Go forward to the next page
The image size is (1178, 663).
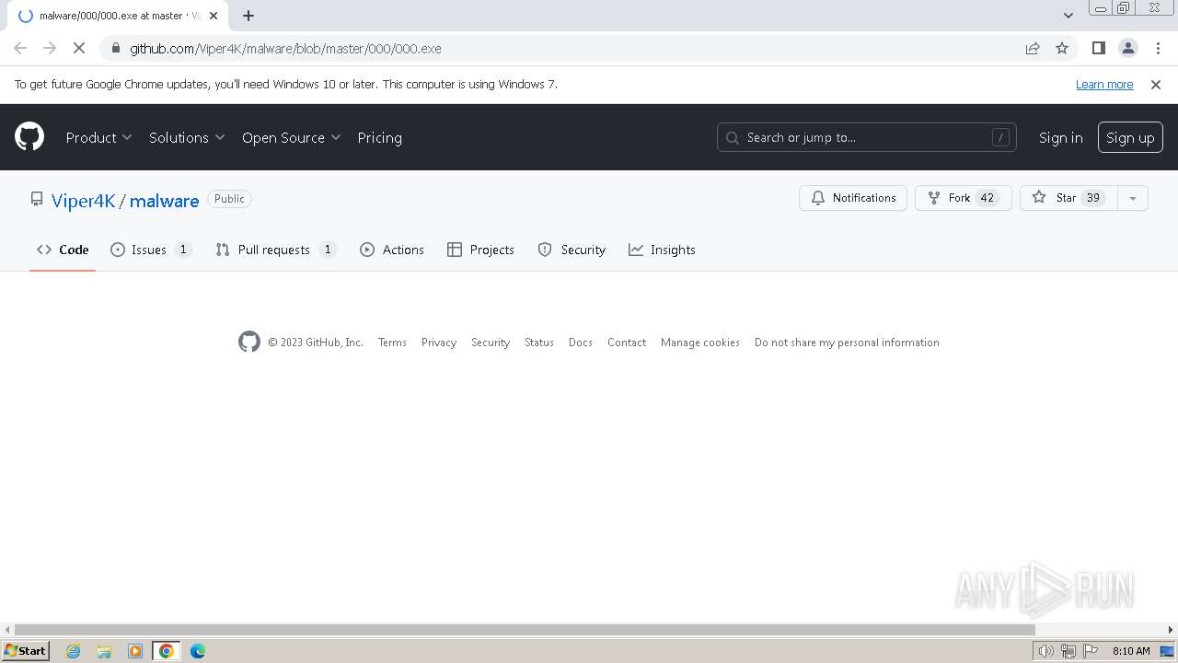pyautogui.click(x=50, y=49)
